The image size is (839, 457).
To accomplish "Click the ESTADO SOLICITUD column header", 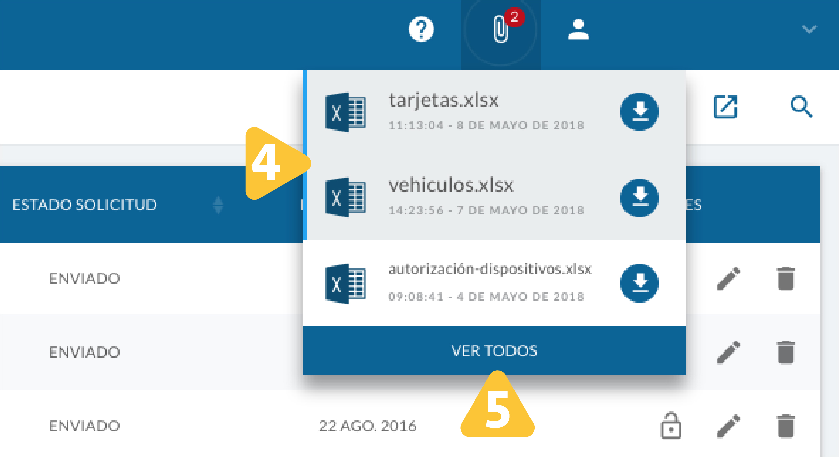I will (x=84, y=205).
